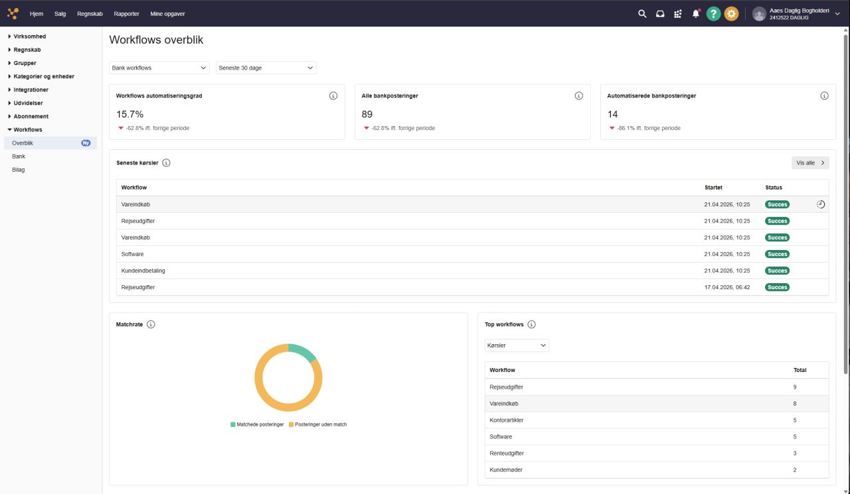Select Kontorartikler in Top workflows table
Image resolution: width=850 pixels, height=494 pixels.
pyautogui.click(x=657, y=420)
